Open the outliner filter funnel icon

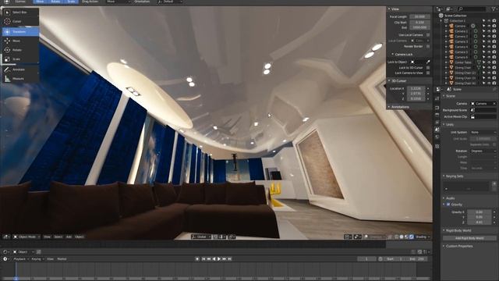494,9
